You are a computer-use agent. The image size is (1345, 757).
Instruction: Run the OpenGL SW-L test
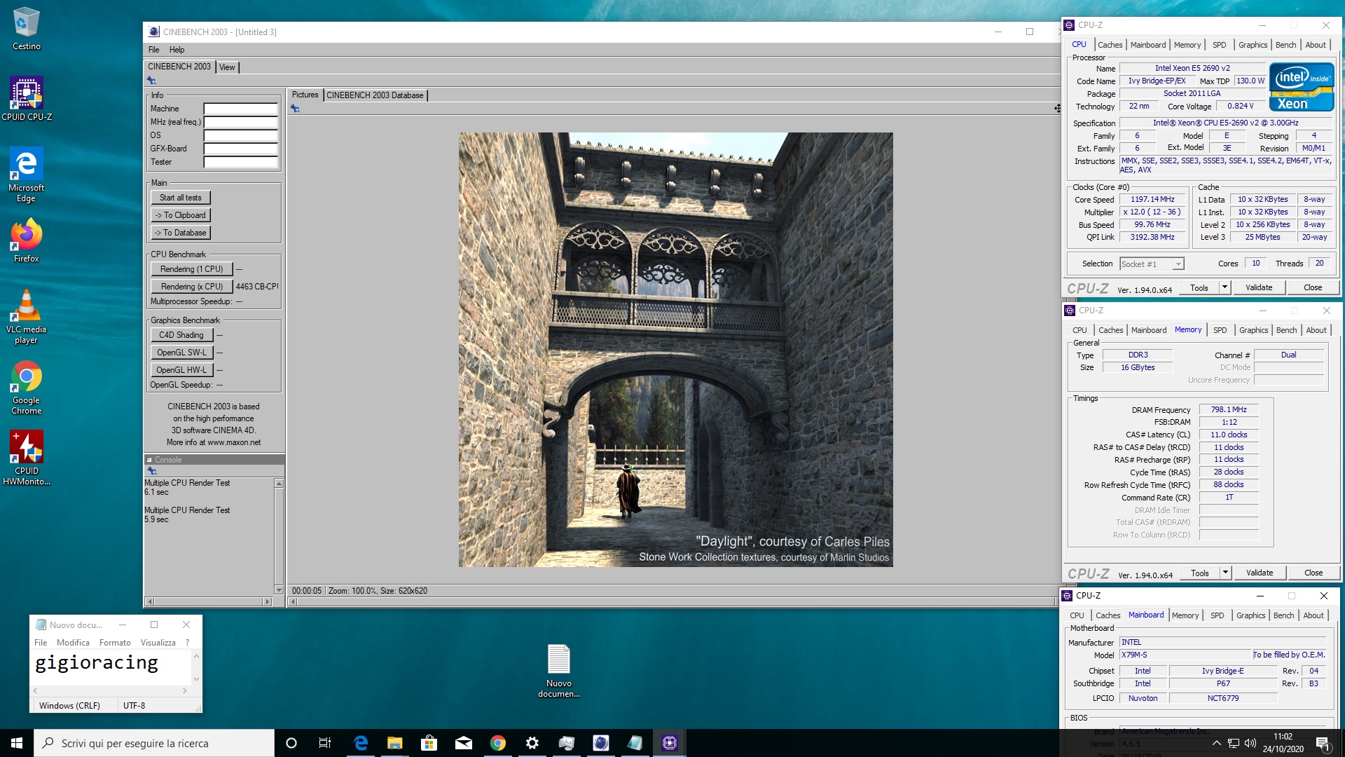[x=181, y=353]
